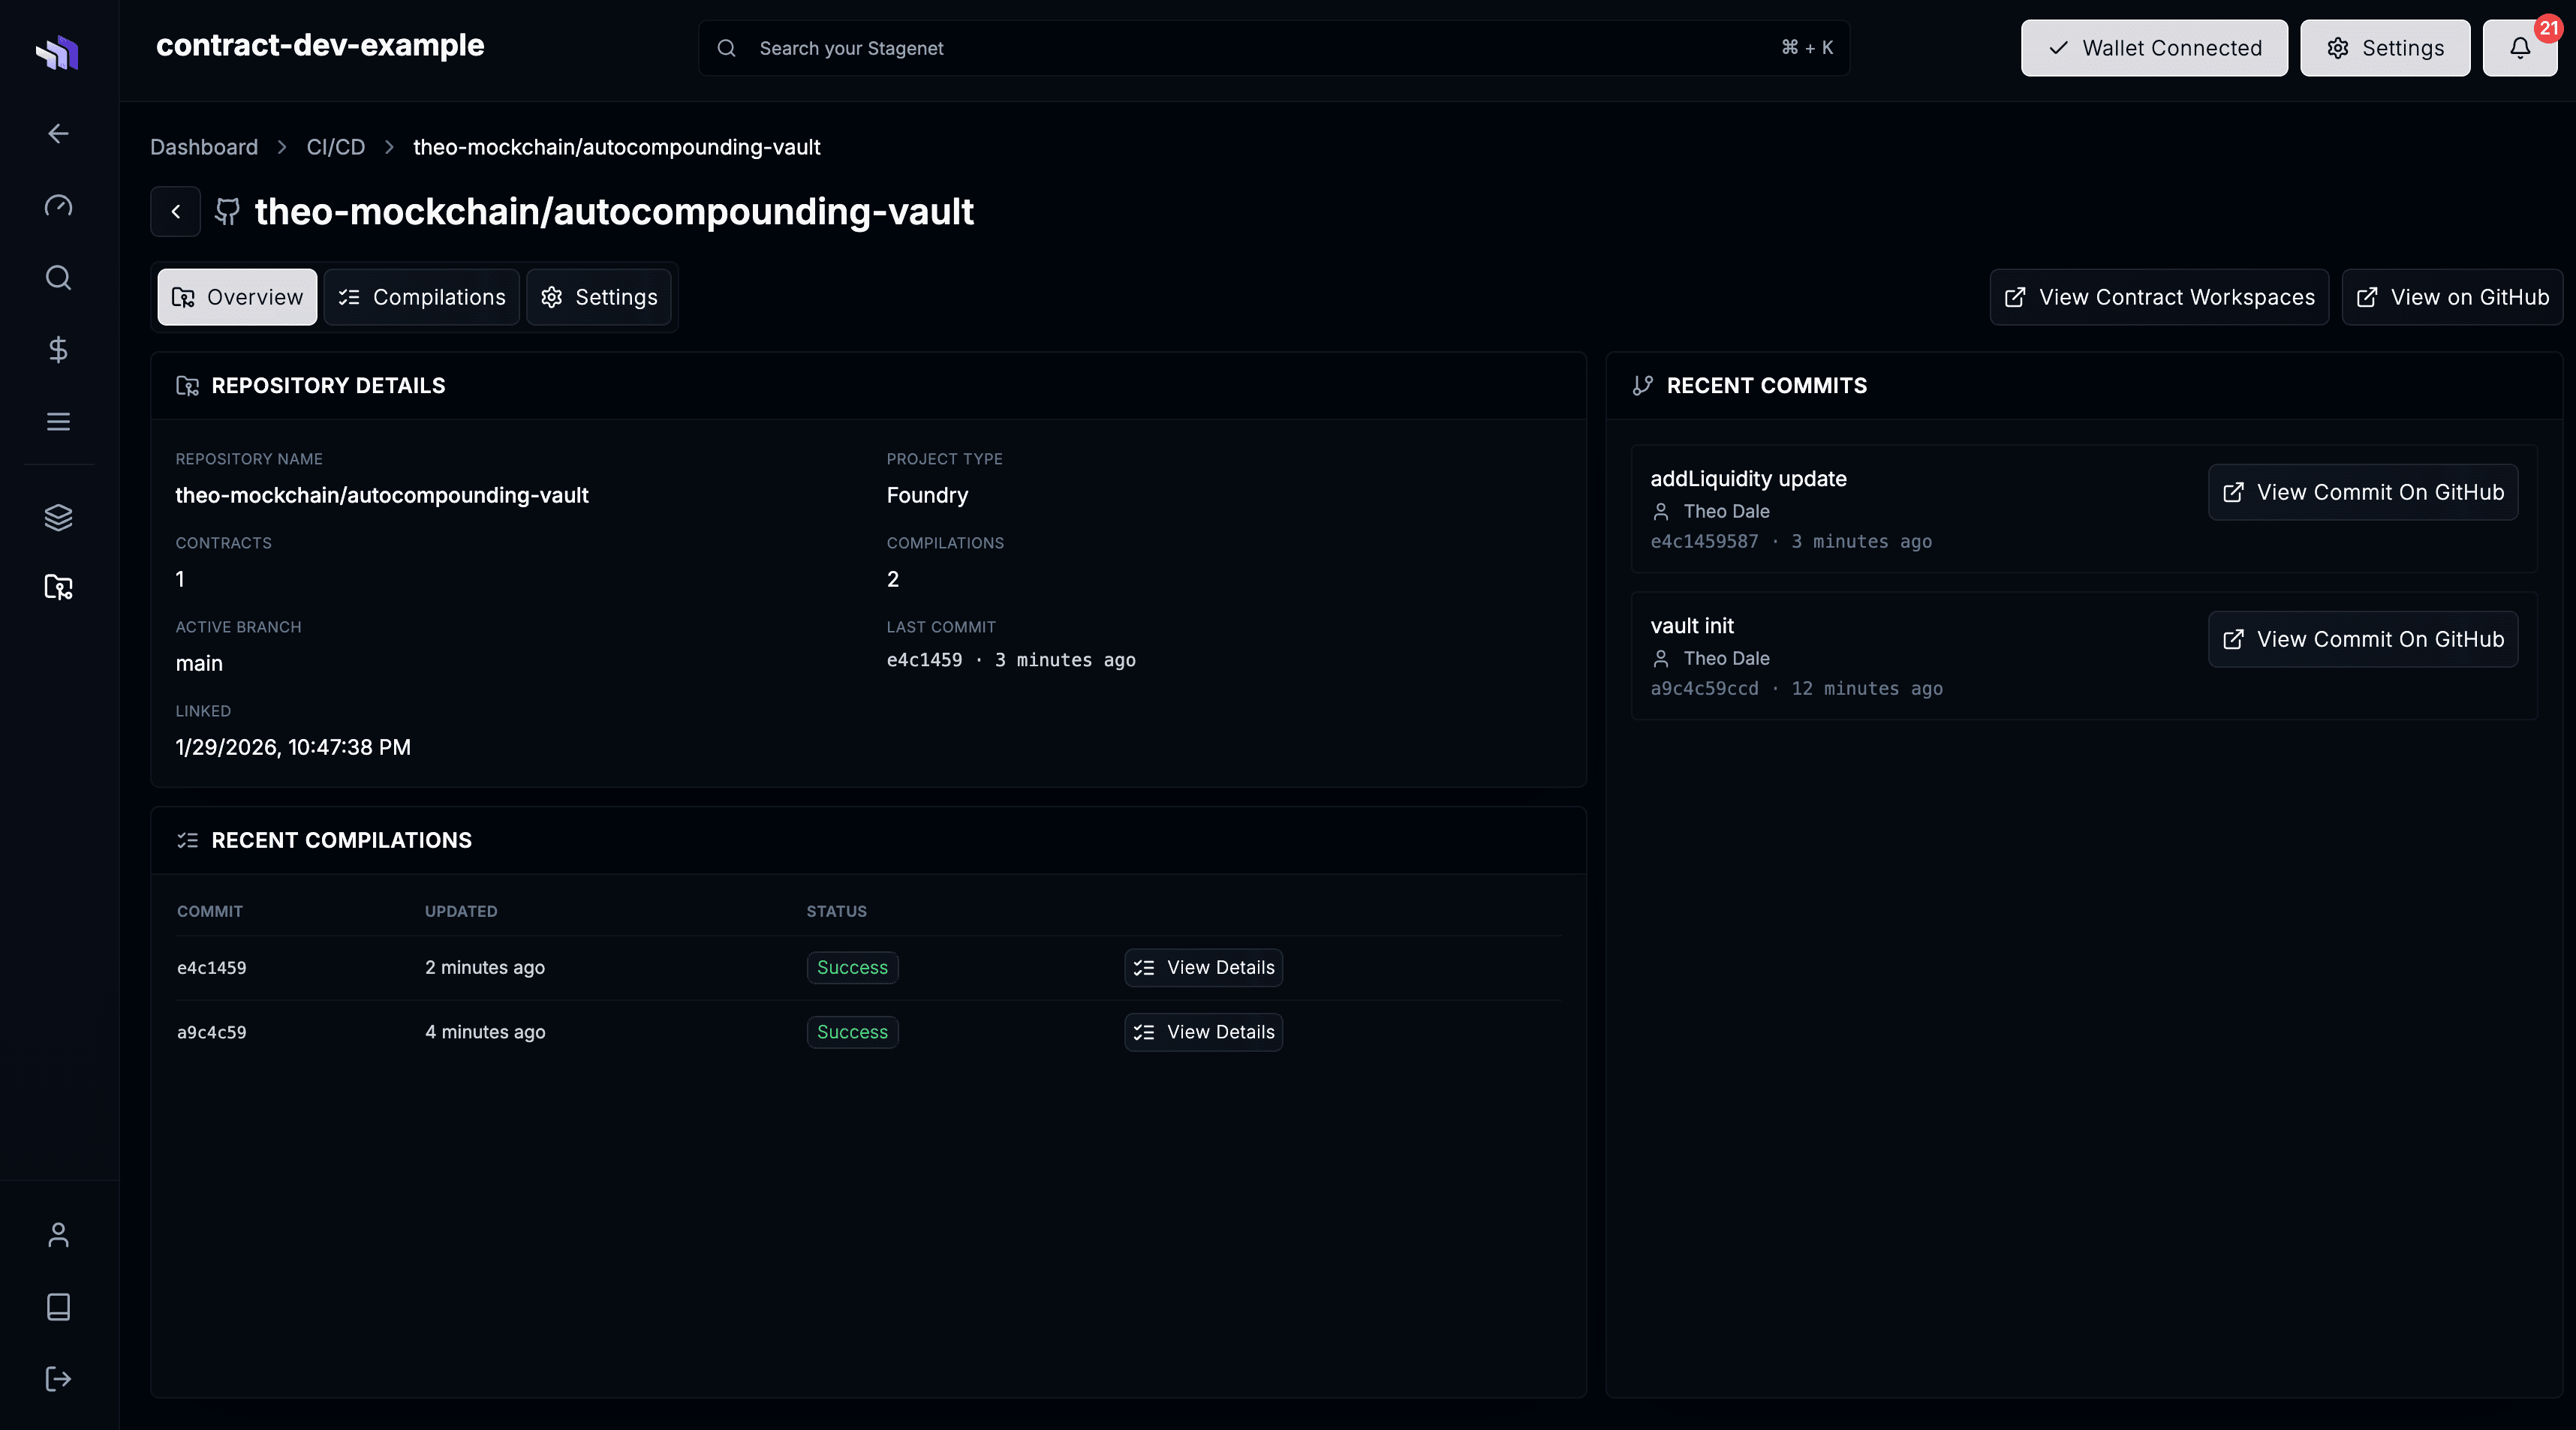This screenshot has width=2576, height=1430.
Task: Open View Details for commit e4c1459
Action: point(1203,967)
